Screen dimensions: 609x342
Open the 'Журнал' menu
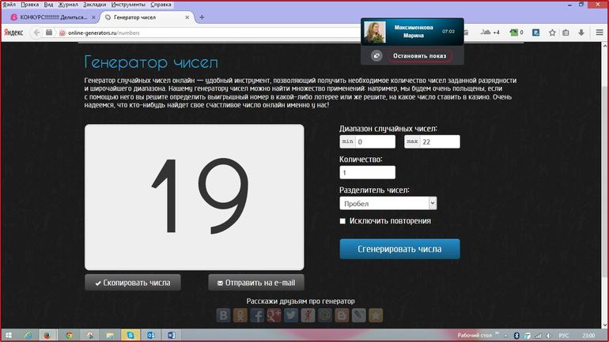[69, 4]
